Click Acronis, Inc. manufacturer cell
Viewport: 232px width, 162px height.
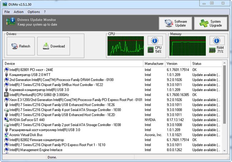point(153,135)
